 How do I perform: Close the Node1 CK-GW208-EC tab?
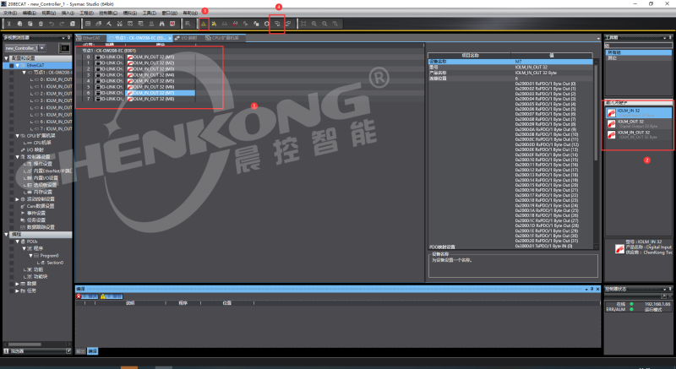tap(170, 38)
